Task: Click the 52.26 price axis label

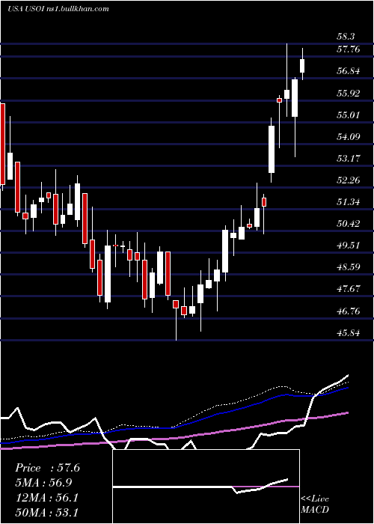Action: [x=349, y=180]
